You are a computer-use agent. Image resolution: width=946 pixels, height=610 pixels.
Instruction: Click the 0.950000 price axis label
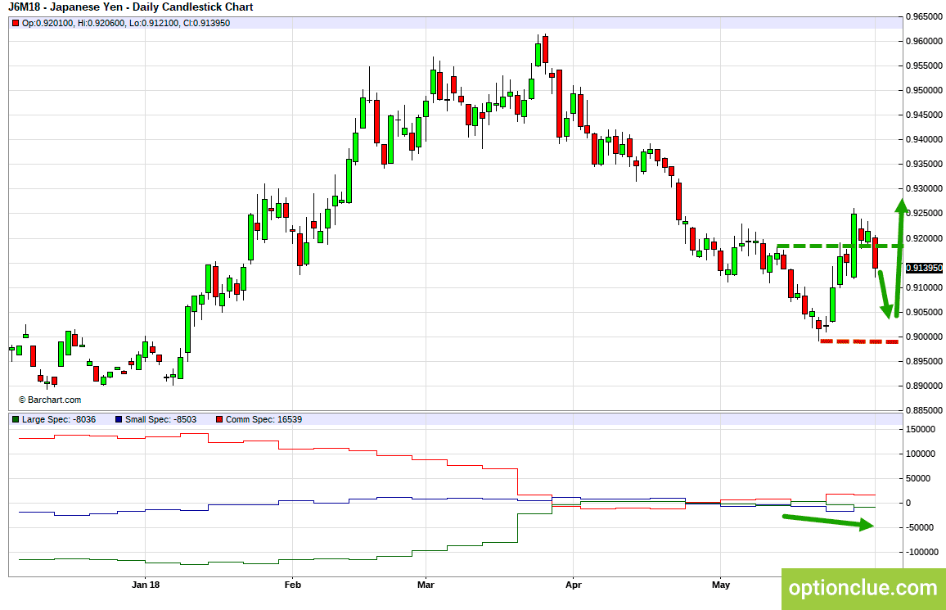coord(924,91)
